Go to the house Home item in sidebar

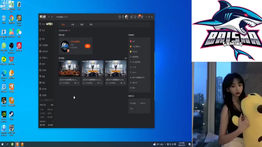tap(42, 39)
